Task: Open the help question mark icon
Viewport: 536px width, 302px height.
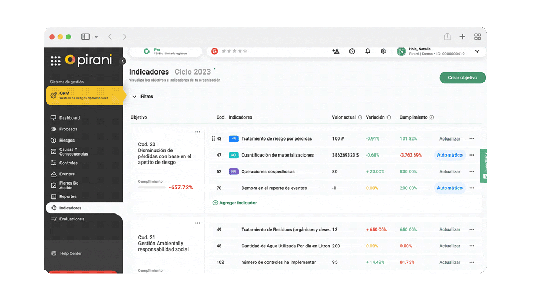Action: click(x=352, y=51)
